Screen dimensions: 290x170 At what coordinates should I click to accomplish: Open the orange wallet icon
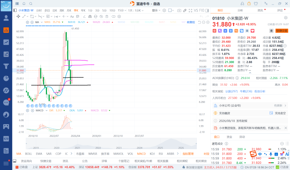[249, 3]
